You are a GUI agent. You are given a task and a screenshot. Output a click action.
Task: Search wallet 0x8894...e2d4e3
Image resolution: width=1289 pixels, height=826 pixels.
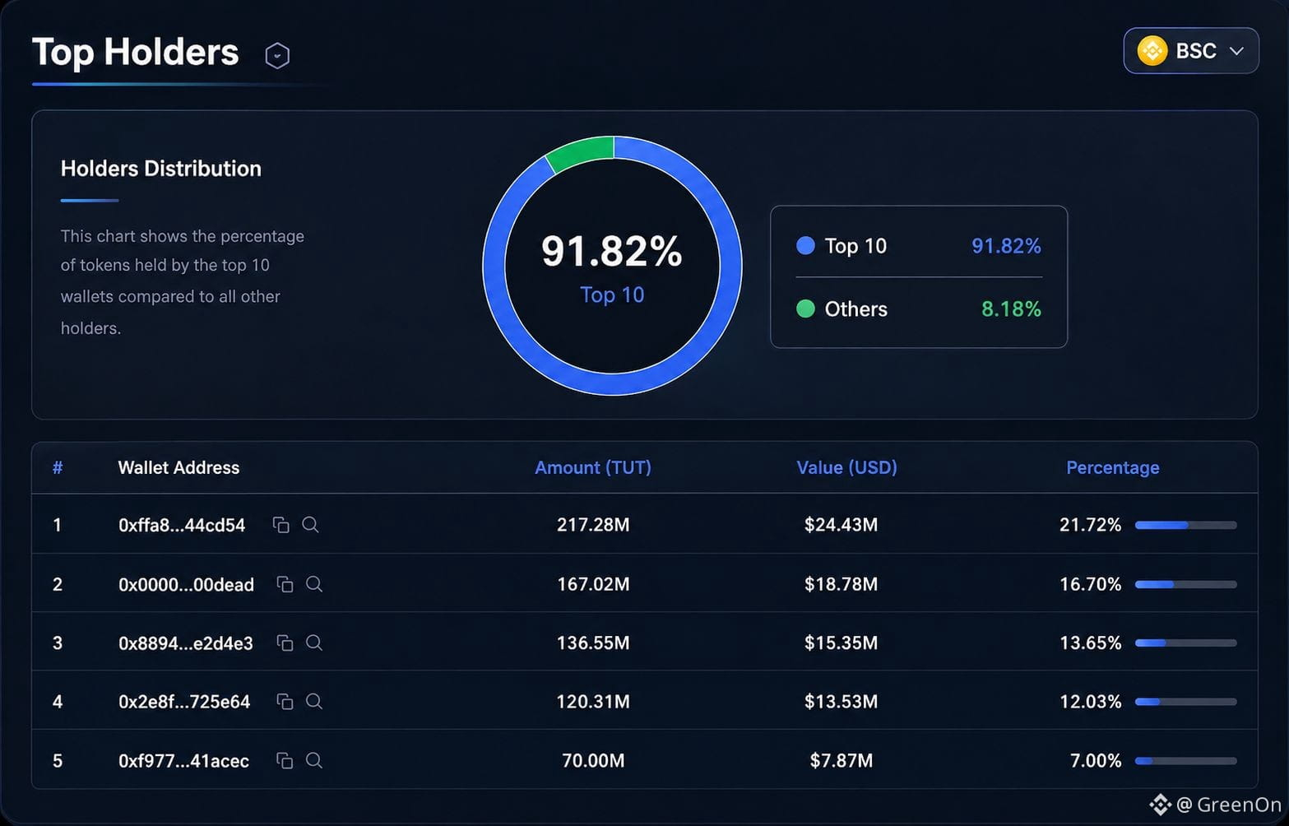click(314, 643)
